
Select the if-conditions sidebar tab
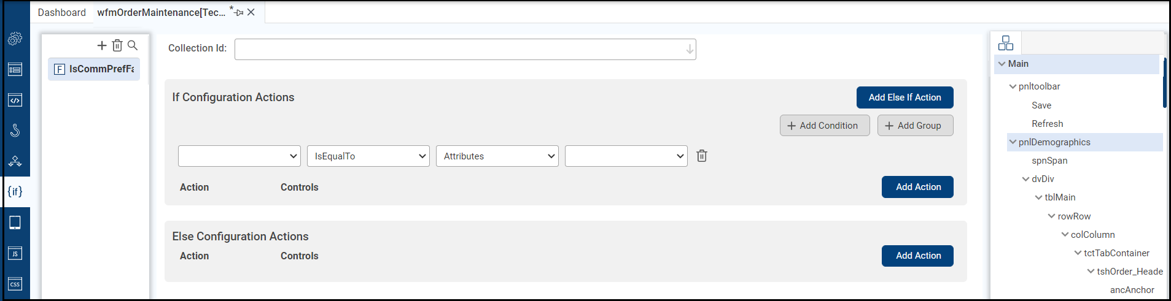[x=15, y=192]
